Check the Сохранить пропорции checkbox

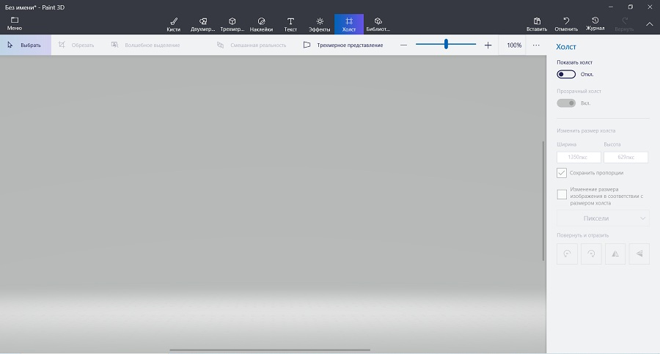click(562, 173)
